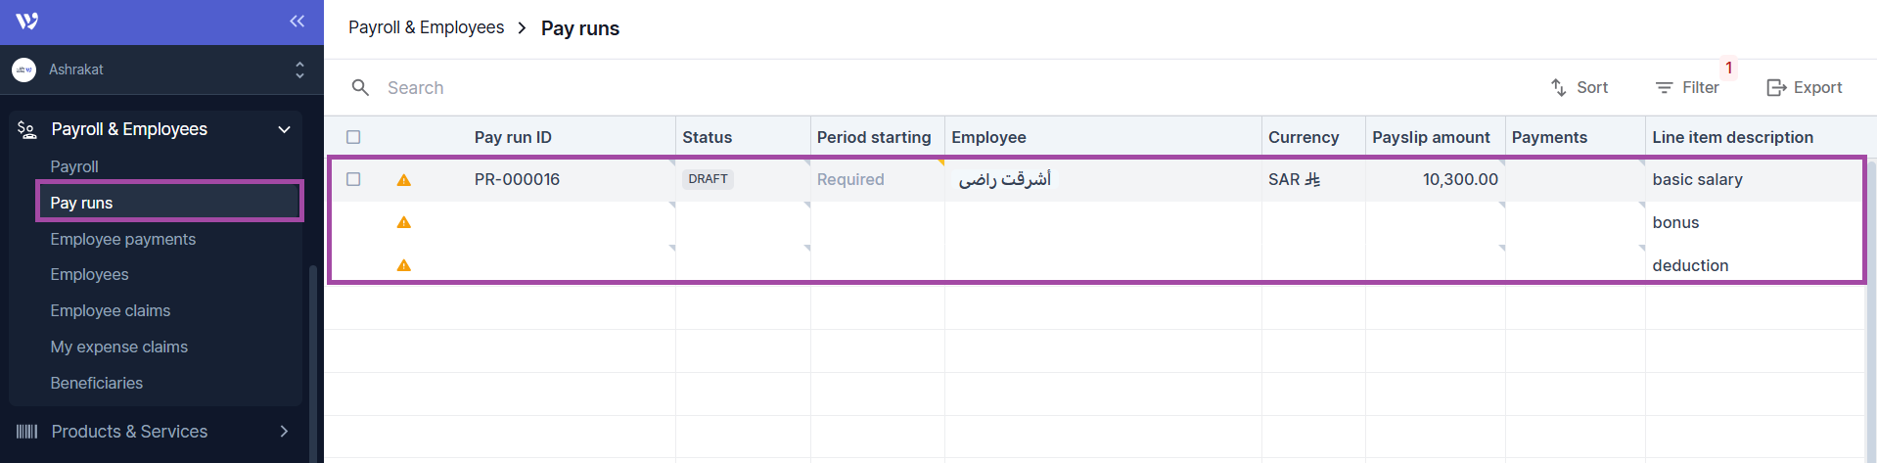Open the Filter options
Screen dimensions: 1877x463
1687,88
